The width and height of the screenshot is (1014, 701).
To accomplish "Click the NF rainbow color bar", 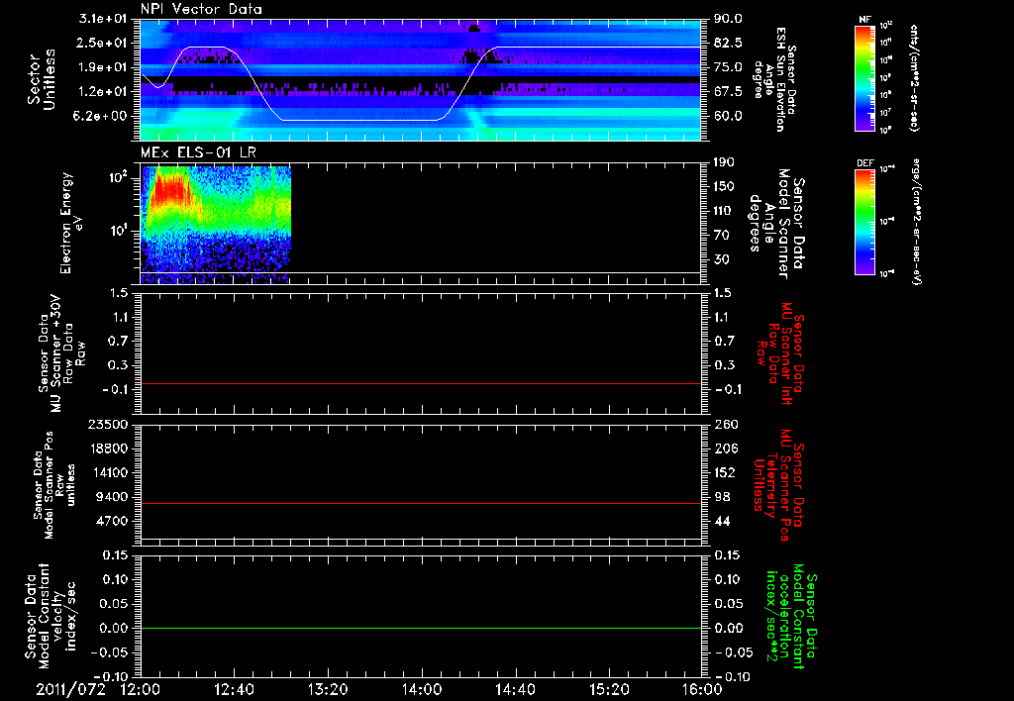I will tap(865, 78).
